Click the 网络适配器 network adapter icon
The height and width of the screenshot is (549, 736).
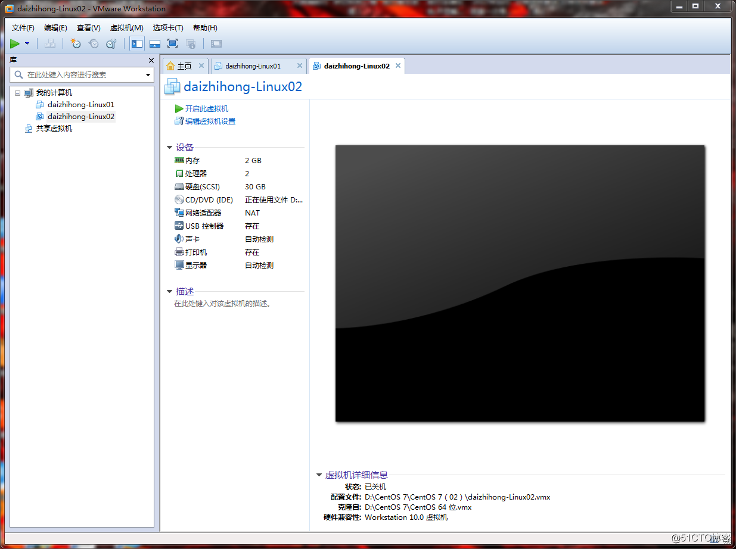(x=179, y=213)
